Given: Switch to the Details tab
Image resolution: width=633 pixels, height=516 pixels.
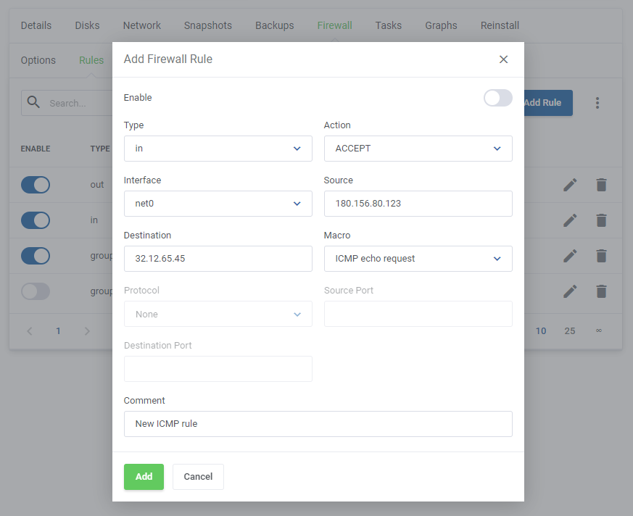Looking at the screenshot, I should (36, 25).
